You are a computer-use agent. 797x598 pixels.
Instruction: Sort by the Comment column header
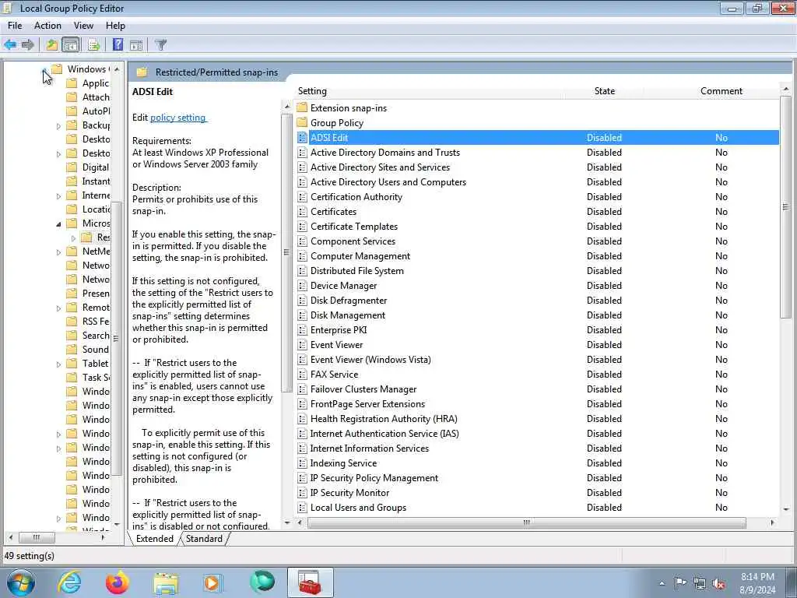721,91
